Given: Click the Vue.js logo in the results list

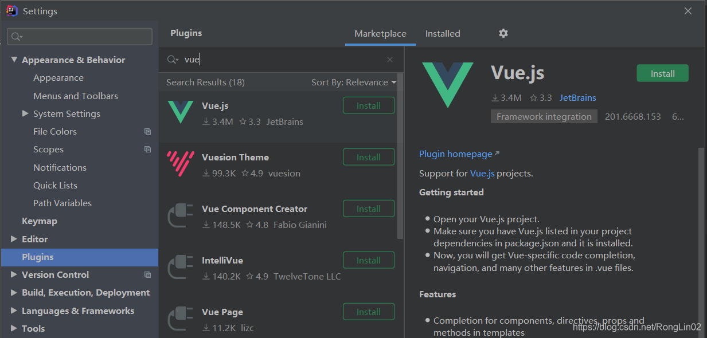Looking at the screenshot, I should 181,112.
